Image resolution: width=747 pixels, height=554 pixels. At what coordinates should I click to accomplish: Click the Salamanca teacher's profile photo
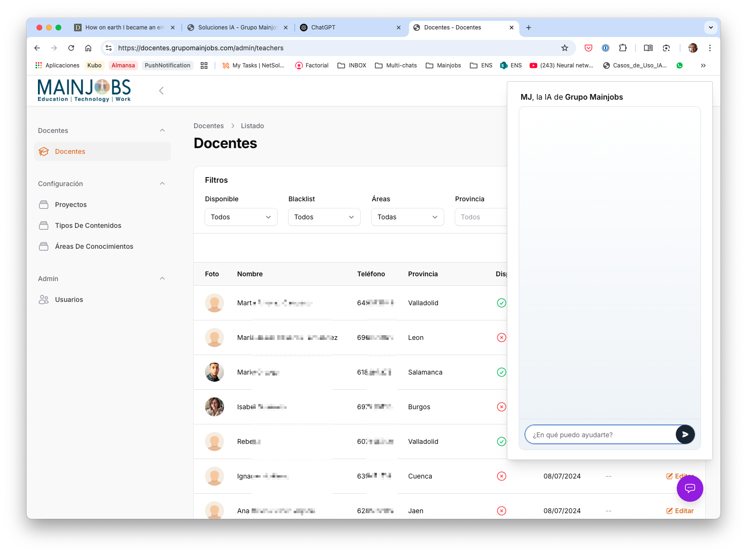(215, 372)
